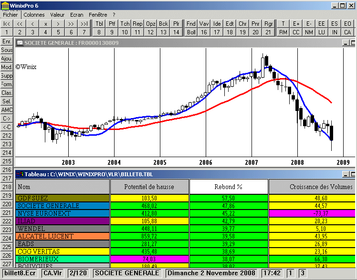The width and height of the screenshot is (357, 280).
Task: Click the Ide toolbar button
Action: (217, 24)
